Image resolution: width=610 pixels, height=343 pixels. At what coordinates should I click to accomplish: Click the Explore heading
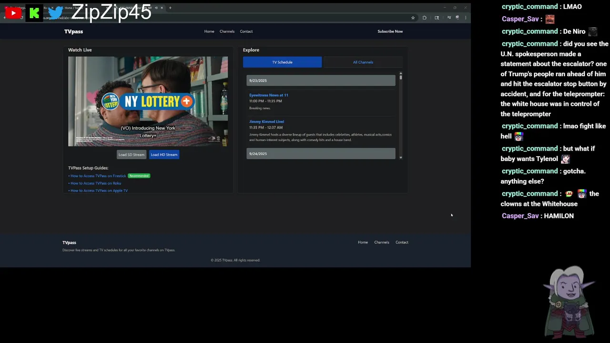[251, 50]
